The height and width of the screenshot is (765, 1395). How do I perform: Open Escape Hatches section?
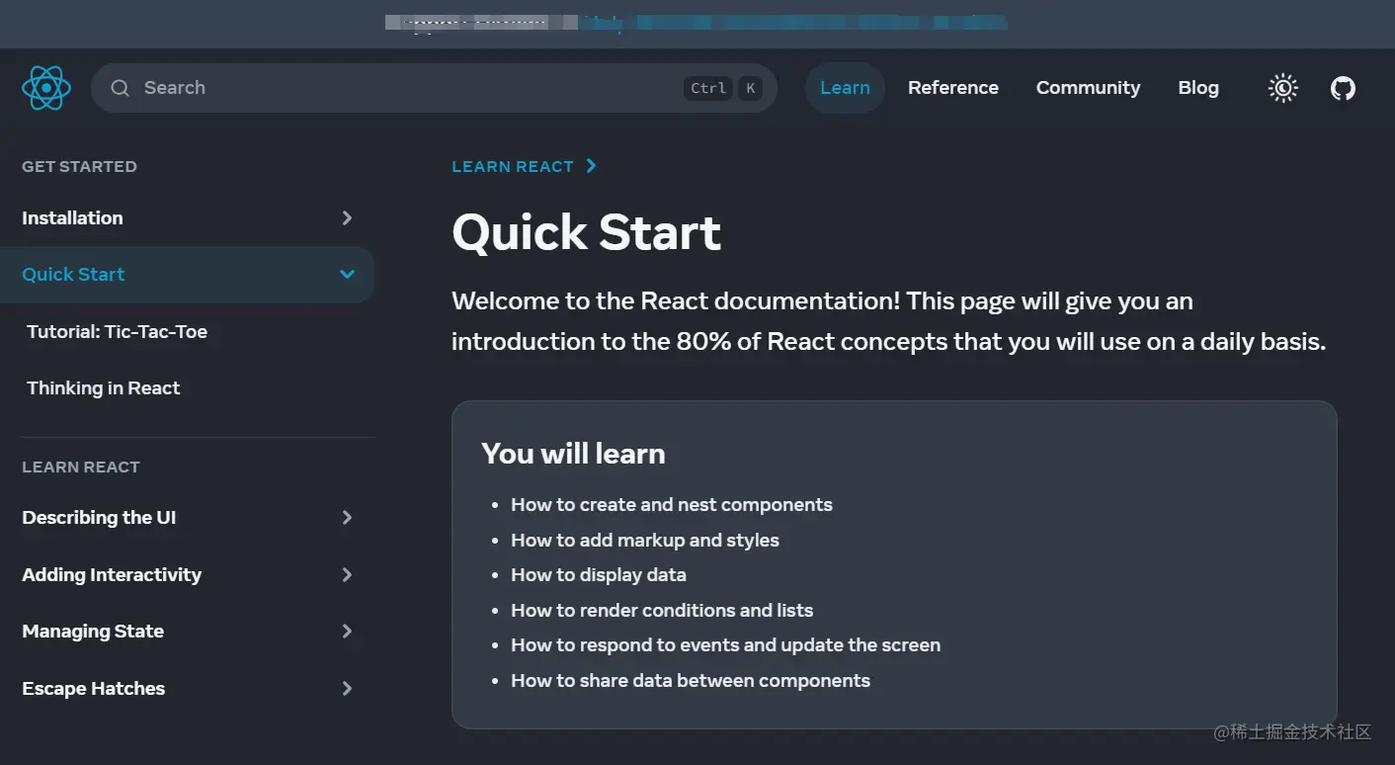pos(187,688)
